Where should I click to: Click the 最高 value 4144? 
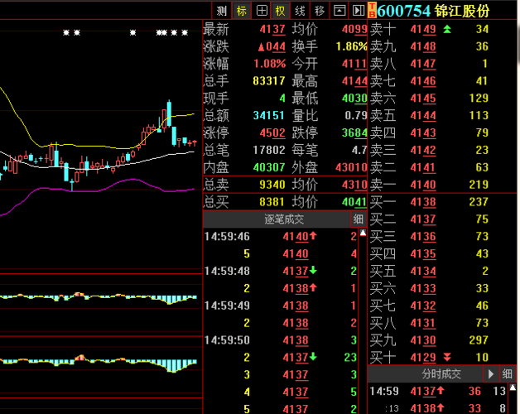354,81
